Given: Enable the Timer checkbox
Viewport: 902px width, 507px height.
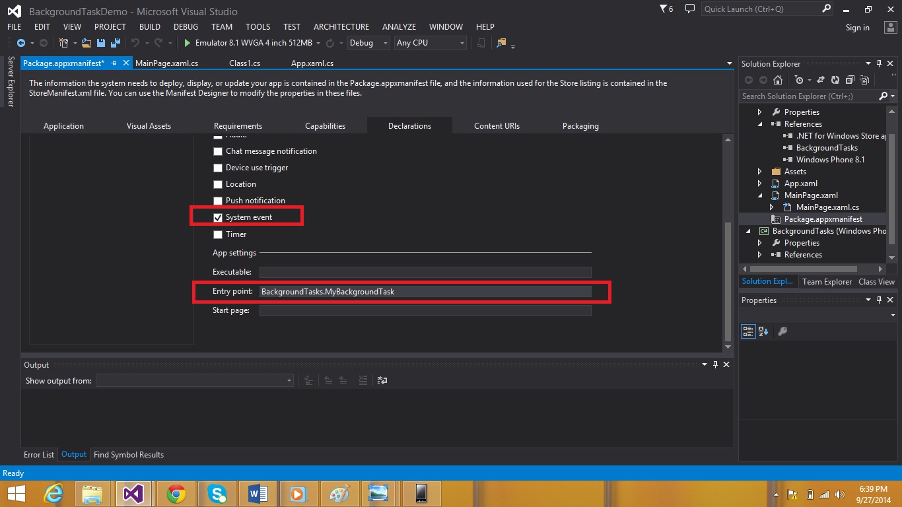Looking at the screenshot, I should 218,234.
